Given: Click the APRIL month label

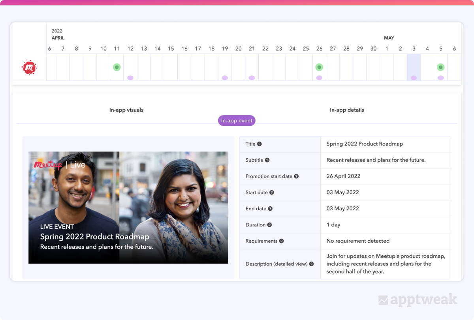Looking at the screenshot, I should tap(58, 38).
